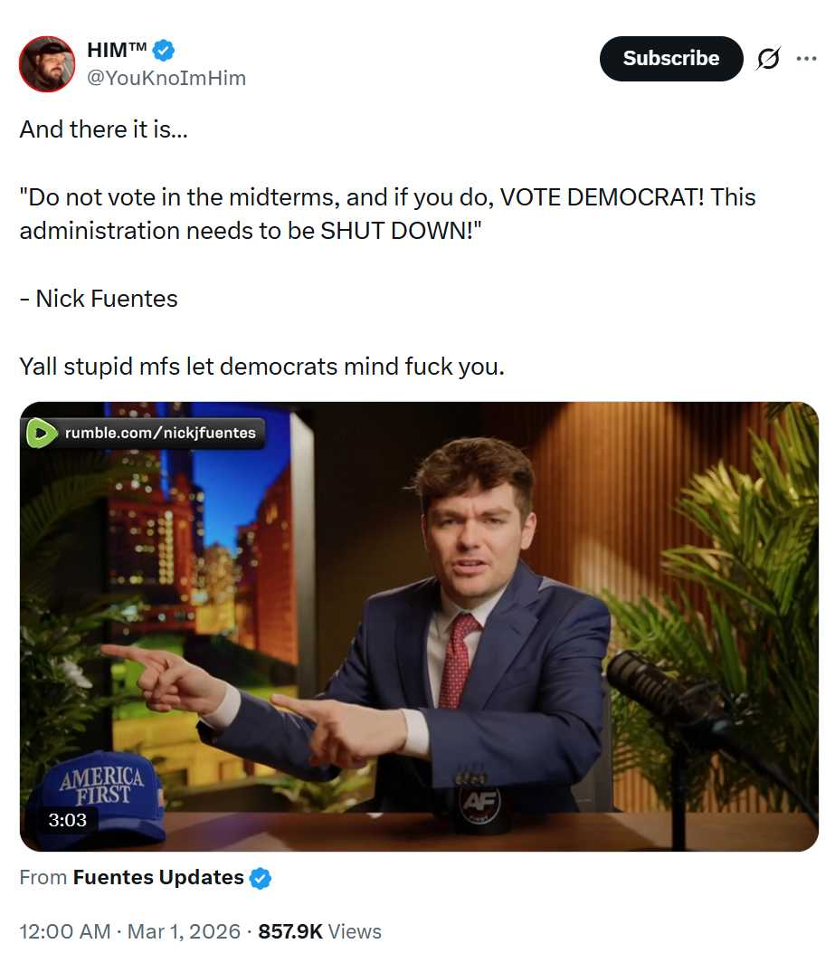Open the Fuentes Updates source account
The height and width of the screenshot is (963, 835).
click(158, 877)
